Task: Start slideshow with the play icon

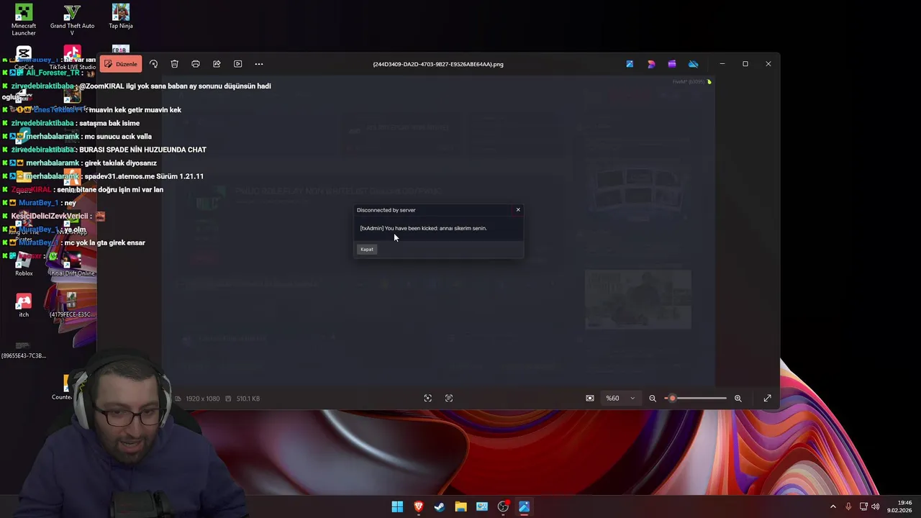Action: pyautogui.click(x=238, y=64)
